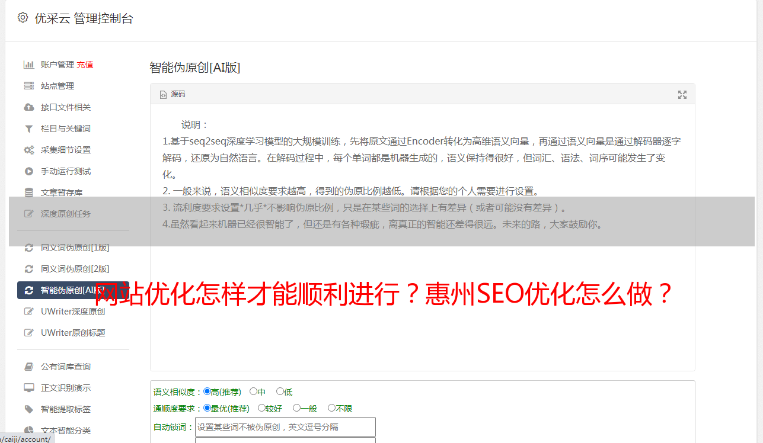Focus the 自动锁词 input field
Screen dimensions: 763x443
(285, 427)
